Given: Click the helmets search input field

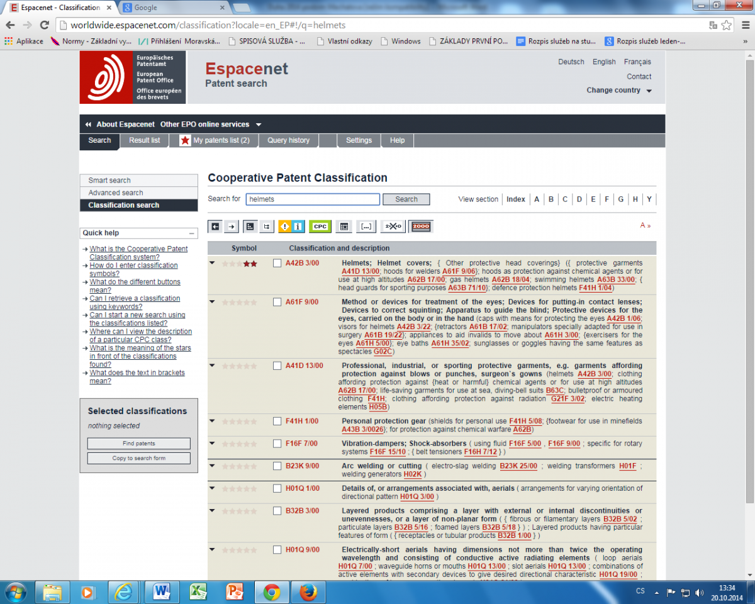Looking at the screenshot, I should pos(313,199).
